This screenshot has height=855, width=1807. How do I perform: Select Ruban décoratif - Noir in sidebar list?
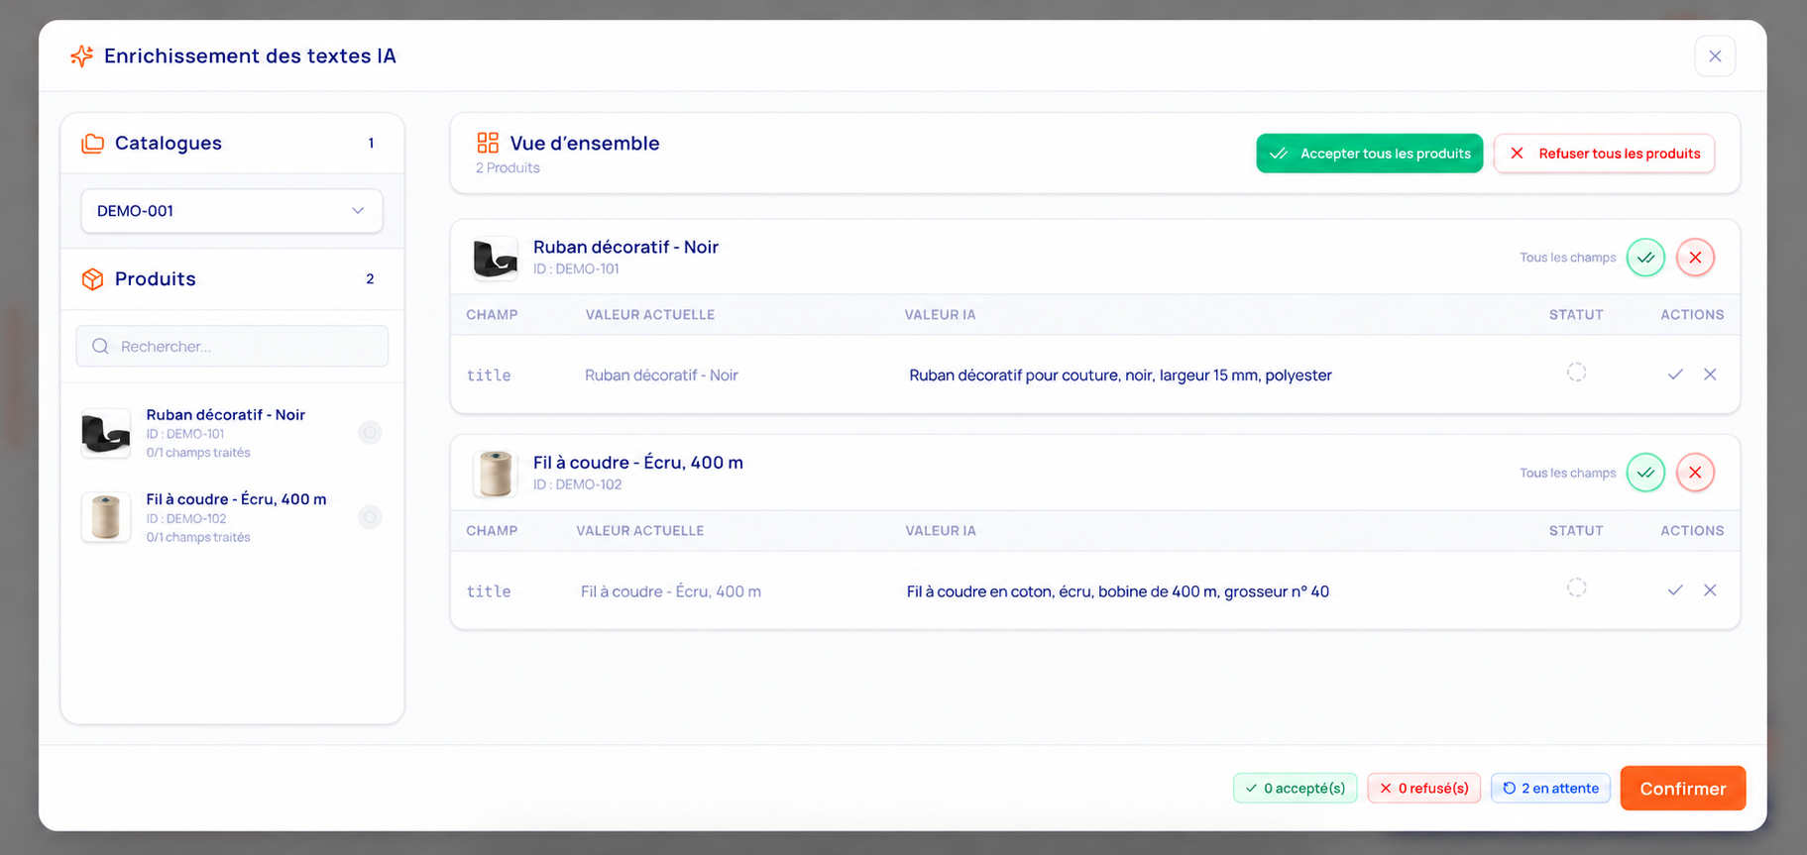point(232,433)
